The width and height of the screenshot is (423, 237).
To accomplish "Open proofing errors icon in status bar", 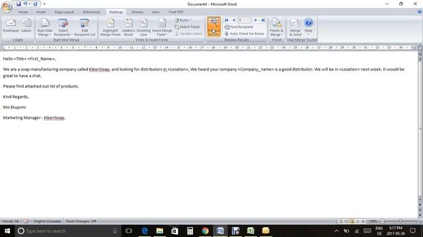I will [x=26, y=221].
